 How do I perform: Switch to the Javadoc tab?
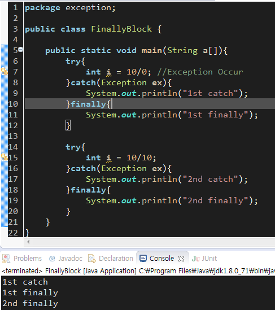point(70,259)
